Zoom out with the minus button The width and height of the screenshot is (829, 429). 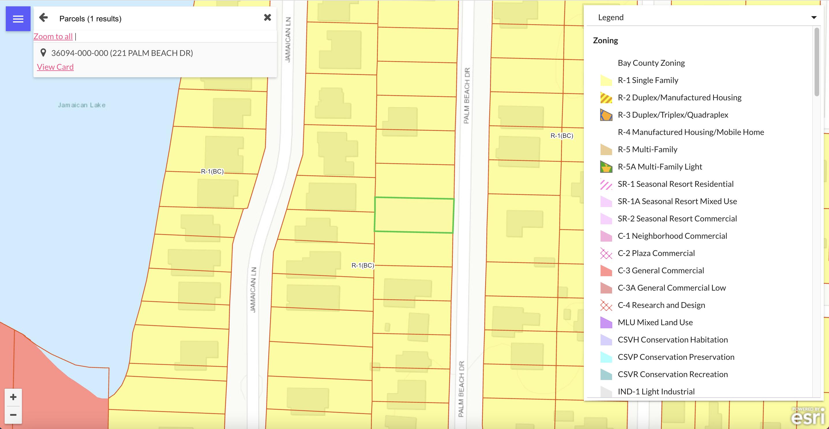tap(13, 415)
